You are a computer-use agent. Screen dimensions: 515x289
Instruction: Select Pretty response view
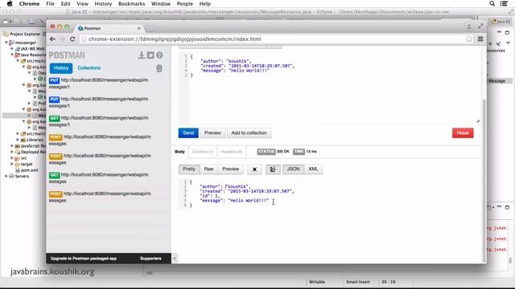(189, 169)
